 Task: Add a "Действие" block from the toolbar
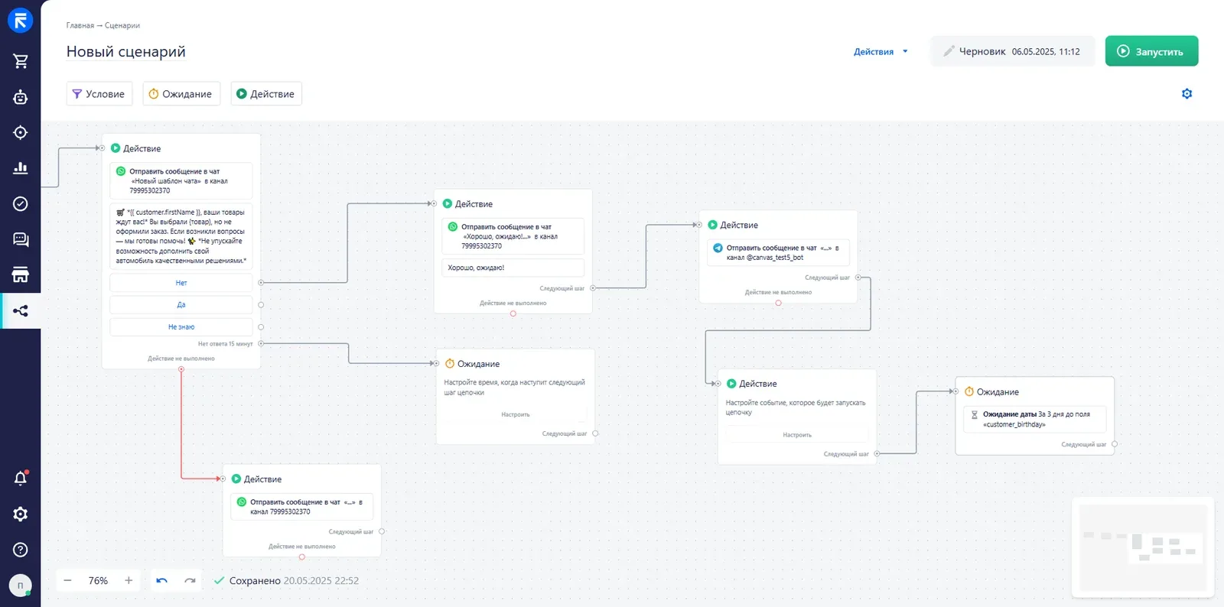pyautogui.click(x=266, y=94)
